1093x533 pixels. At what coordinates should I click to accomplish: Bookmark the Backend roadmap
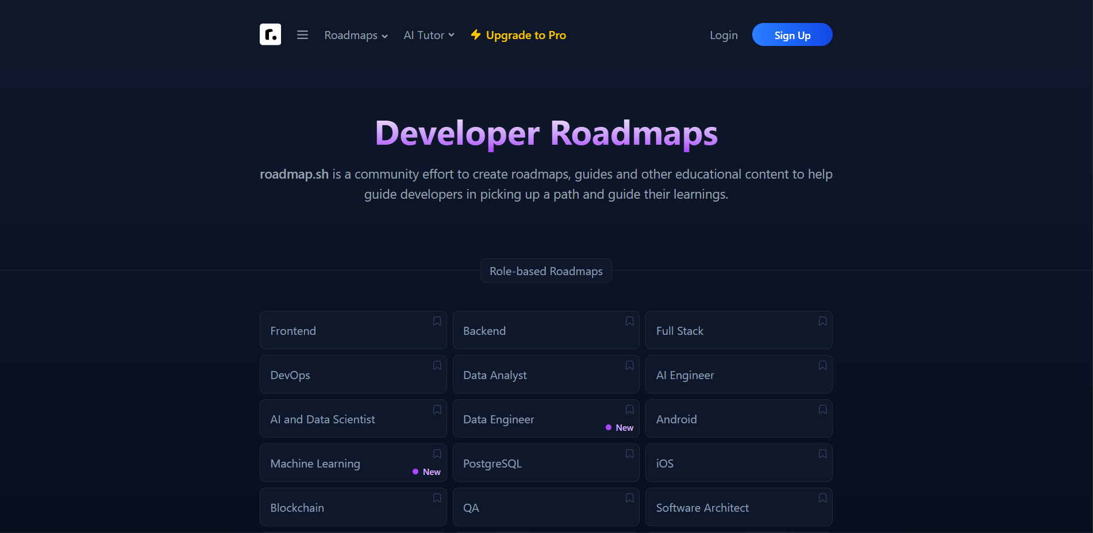point(629,321)
